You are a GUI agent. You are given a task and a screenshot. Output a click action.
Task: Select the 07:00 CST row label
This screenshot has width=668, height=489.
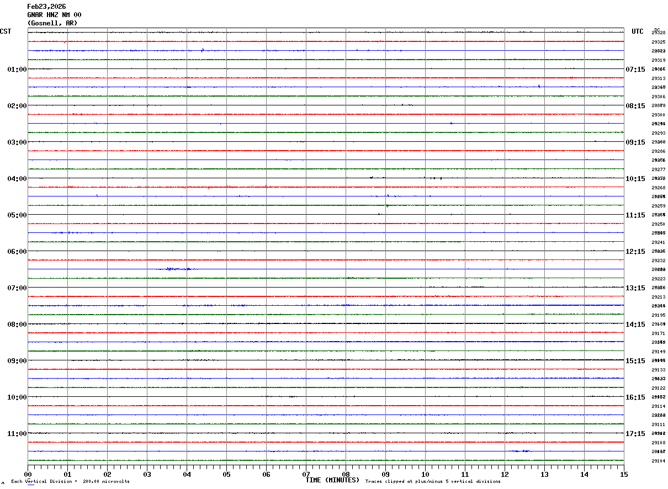(x=17, y=288)
